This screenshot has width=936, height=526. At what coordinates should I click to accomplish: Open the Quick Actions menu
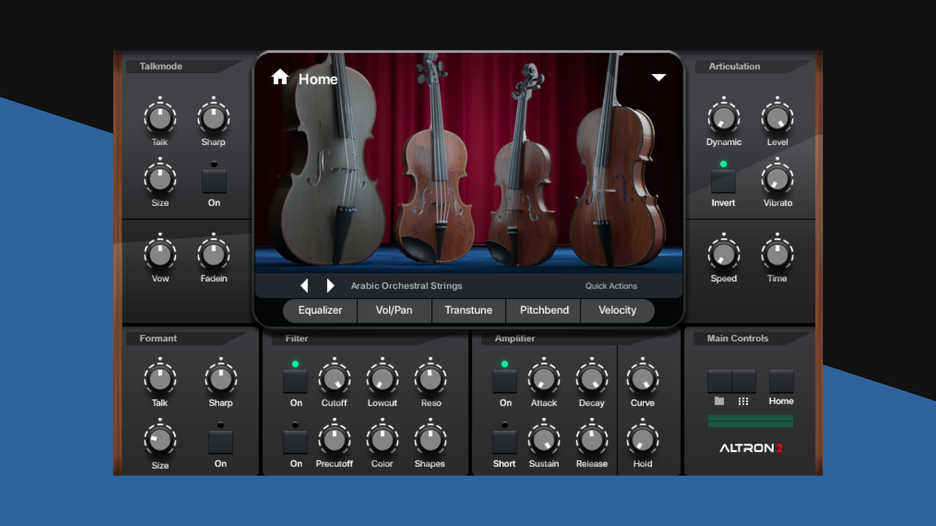611,286
